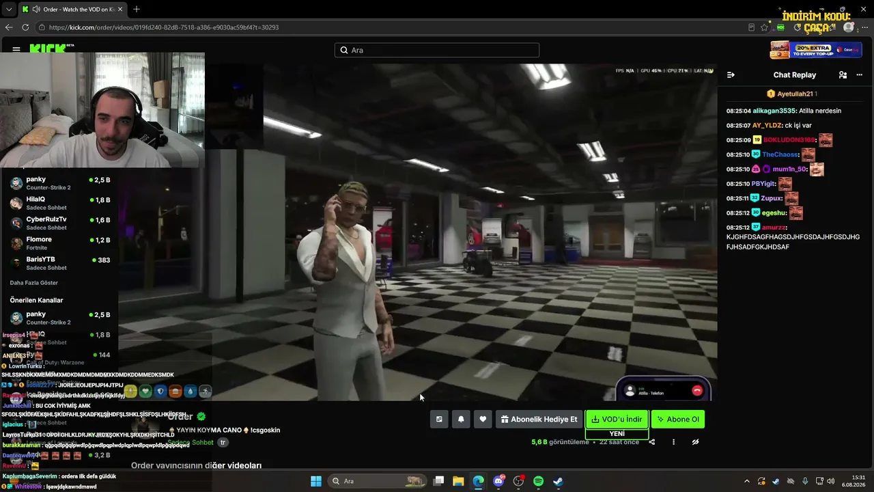Open Chat Replay more options menu

(x=859, y=75)
